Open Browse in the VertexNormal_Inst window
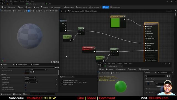 pos(110,69)
